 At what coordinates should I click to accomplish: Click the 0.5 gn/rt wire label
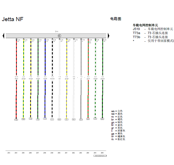click(88, 78)
